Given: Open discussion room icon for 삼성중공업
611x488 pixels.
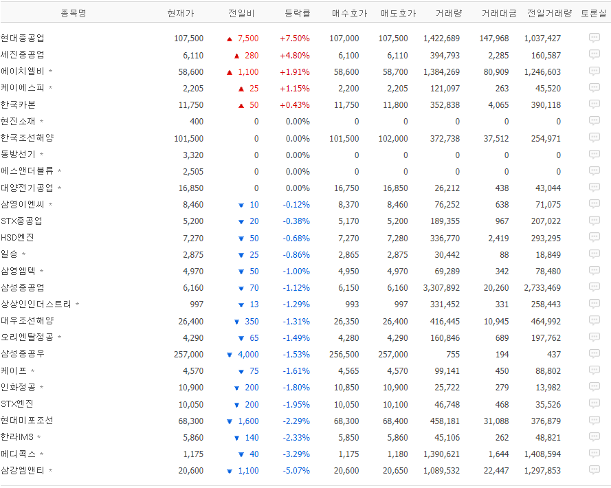Looking at the screenshot, I should 595,287.
